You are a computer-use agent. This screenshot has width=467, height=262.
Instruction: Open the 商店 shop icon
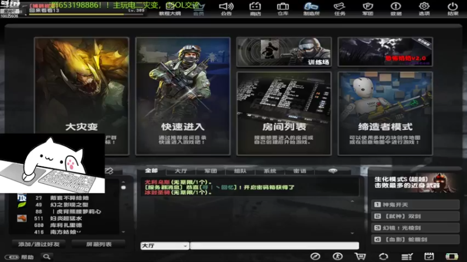click(x=255, y=9)
